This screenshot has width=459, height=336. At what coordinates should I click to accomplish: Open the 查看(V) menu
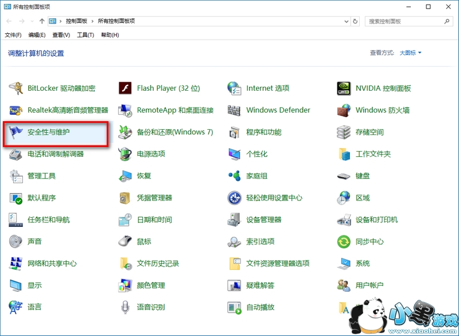[61, 35]
